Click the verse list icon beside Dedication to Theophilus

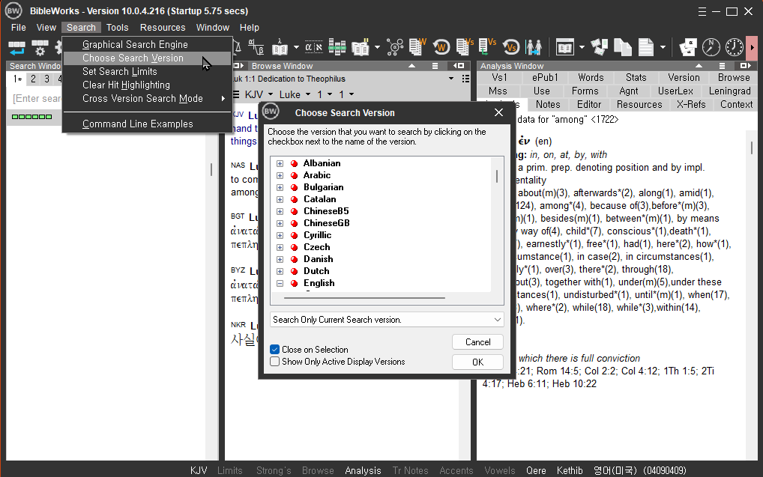pyautogui.click(x=465, y=79)
